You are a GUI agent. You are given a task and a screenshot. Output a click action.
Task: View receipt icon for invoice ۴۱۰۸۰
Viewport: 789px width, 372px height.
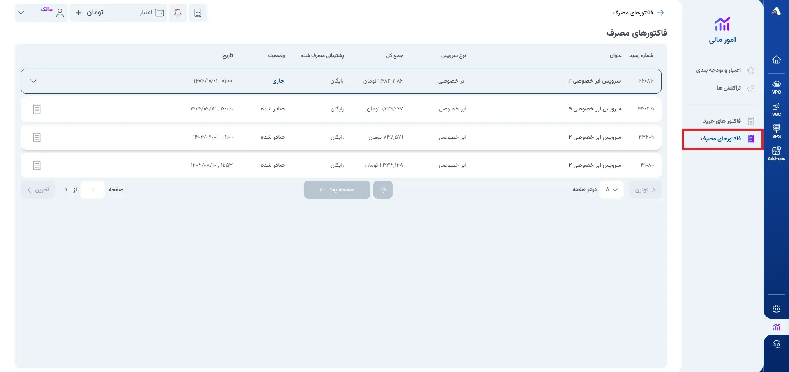(x=37, y=165)
